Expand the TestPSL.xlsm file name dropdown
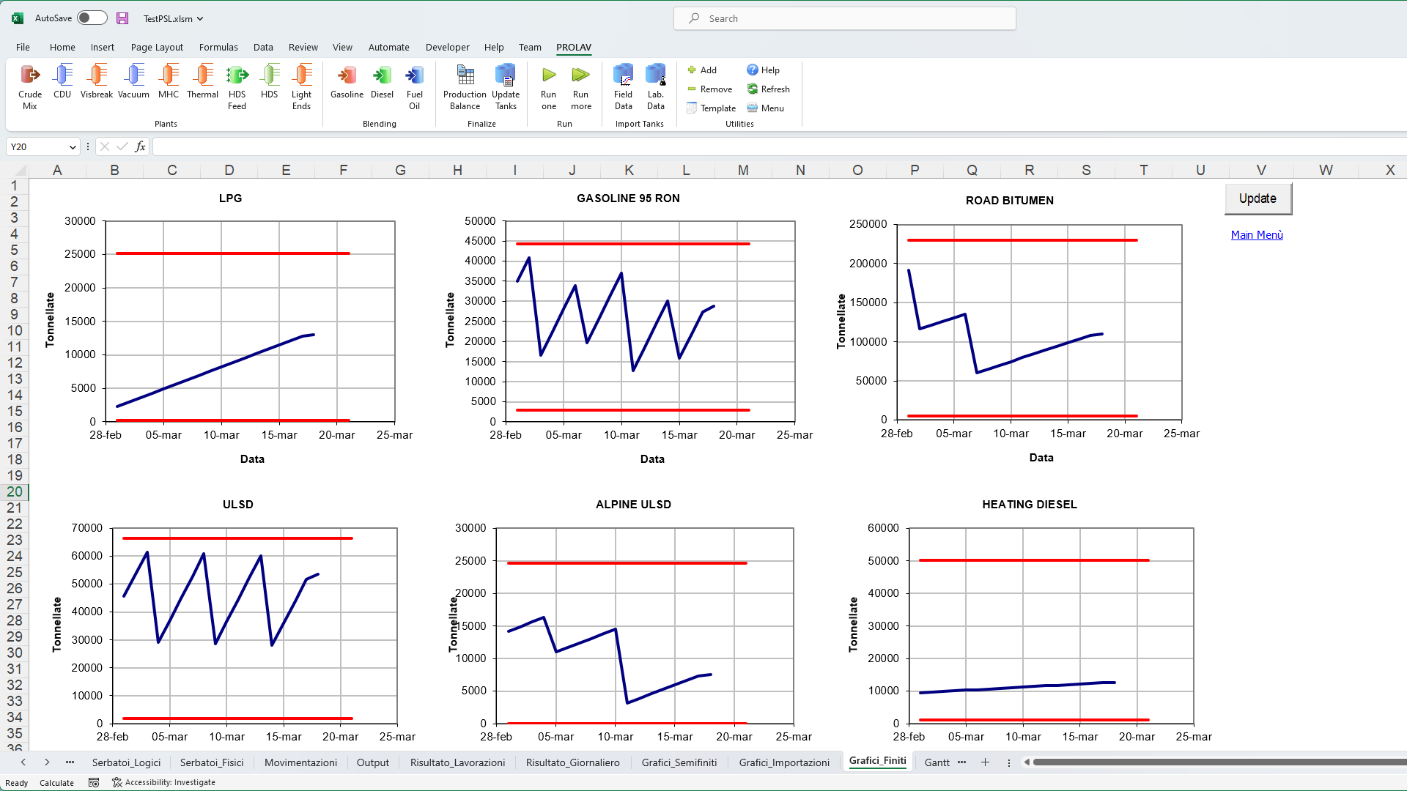This screenshot has height=791, width=1407. [x=200, y=19]
